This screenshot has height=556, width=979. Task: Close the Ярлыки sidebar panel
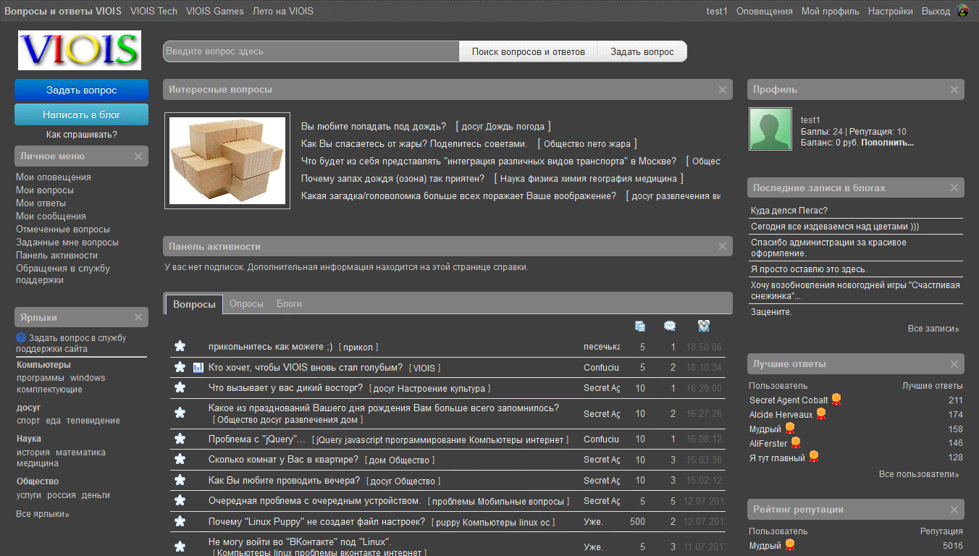tap(138, 317)
